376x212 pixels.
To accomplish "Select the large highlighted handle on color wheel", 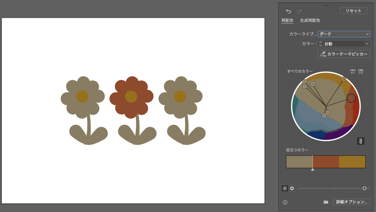I will click(351, 98).
